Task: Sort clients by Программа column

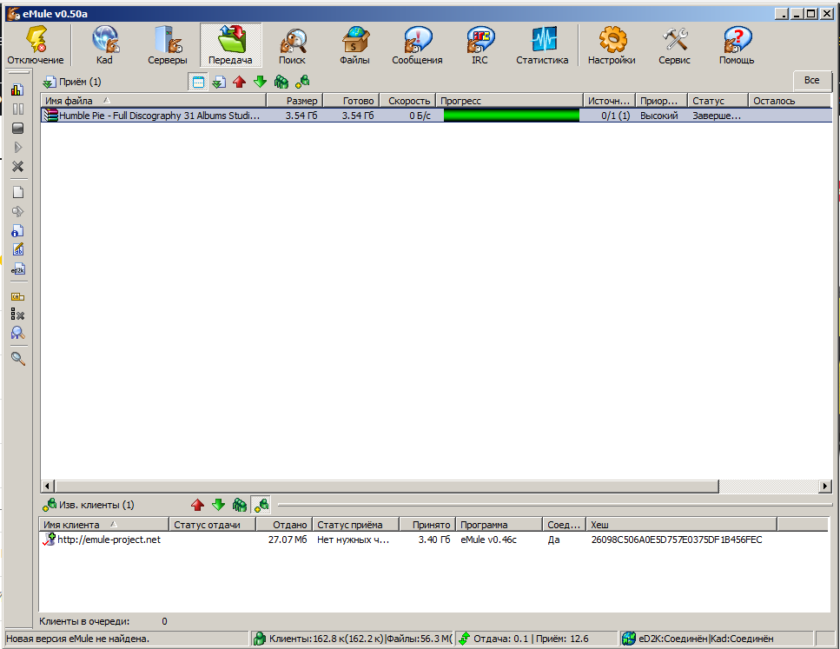Action: coord(499,525)
